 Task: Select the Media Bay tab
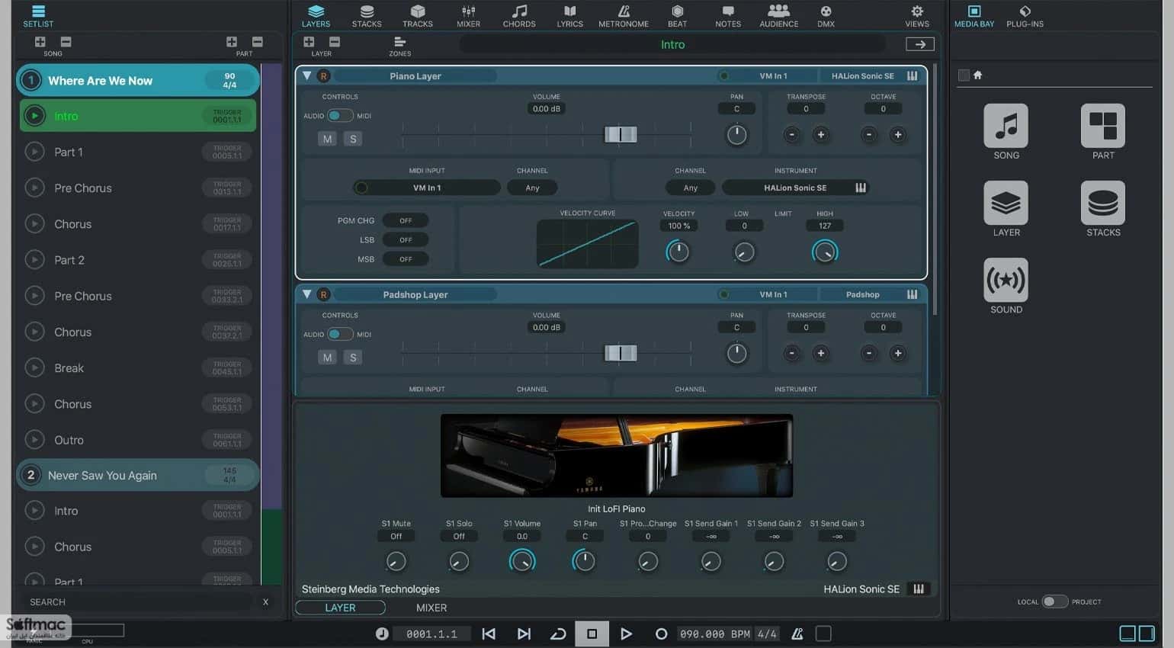[974, 16]
